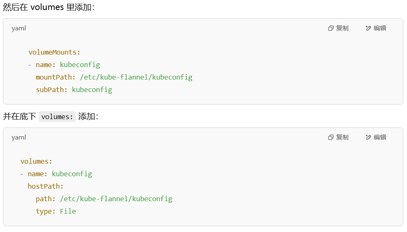Click the 复制 label in second code block

click(x=342, y=137)
